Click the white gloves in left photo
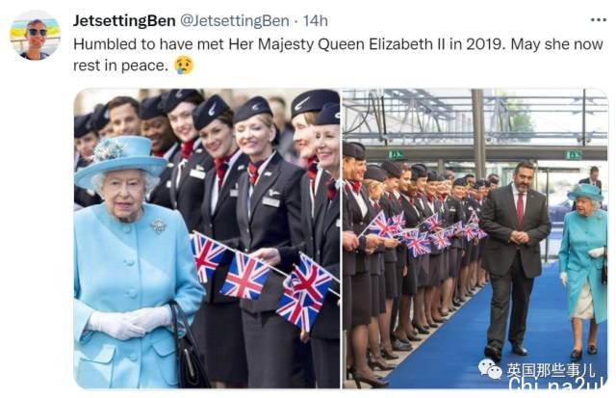 pos(128,321)
